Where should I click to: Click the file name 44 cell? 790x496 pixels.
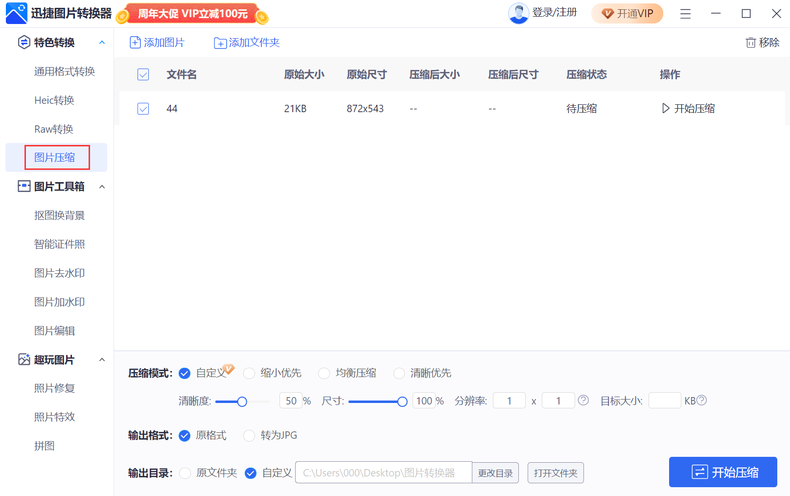pos(172,109)
